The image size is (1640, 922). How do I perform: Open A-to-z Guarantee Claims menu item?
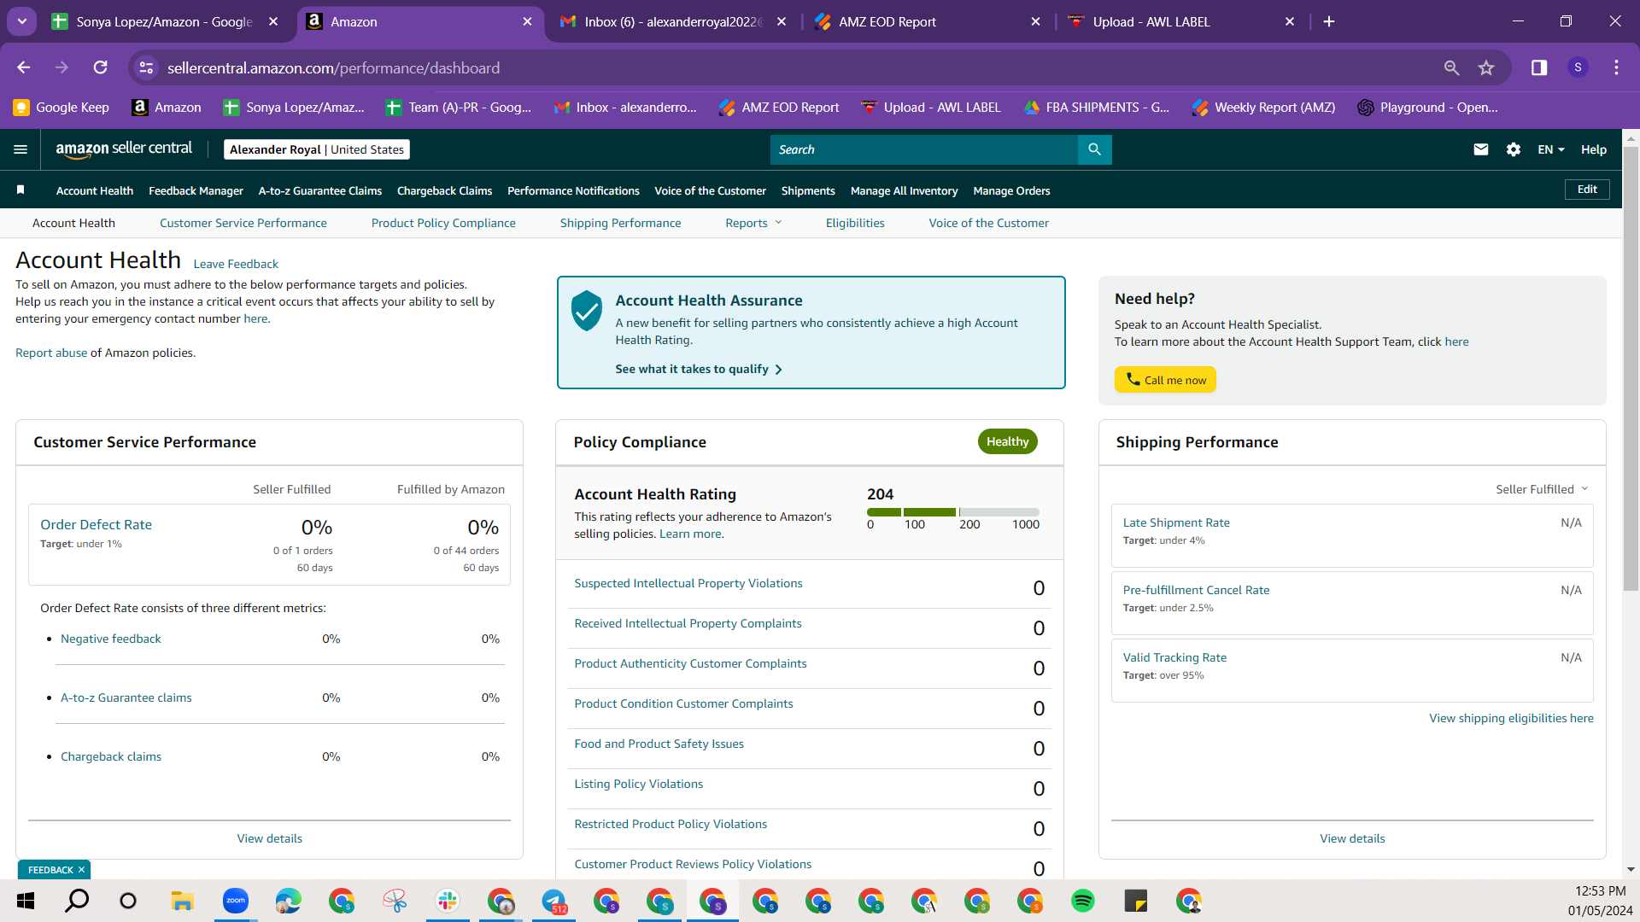pos(320,190)
